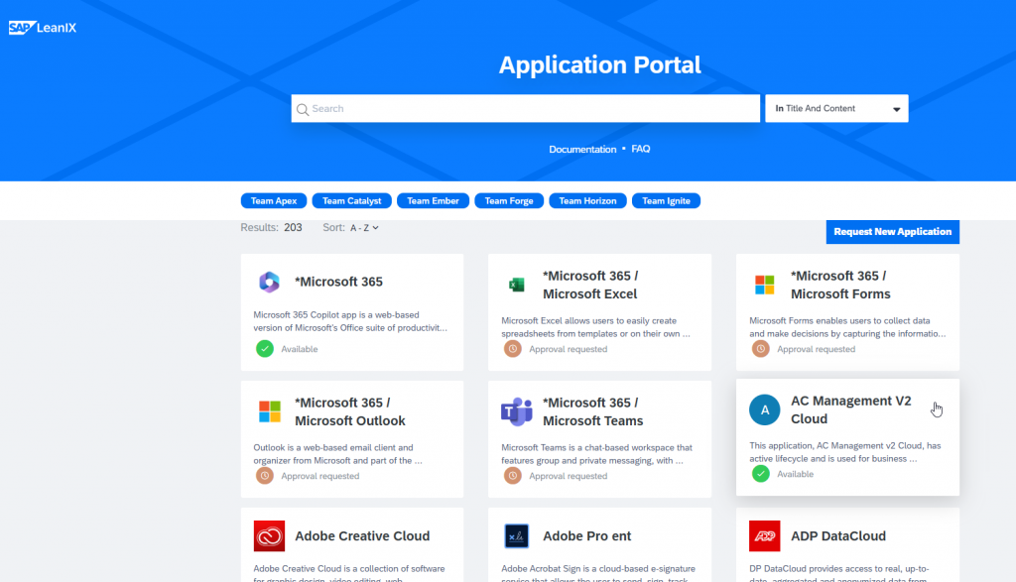Click the Microsoft 365 Copilot icon

269,283
